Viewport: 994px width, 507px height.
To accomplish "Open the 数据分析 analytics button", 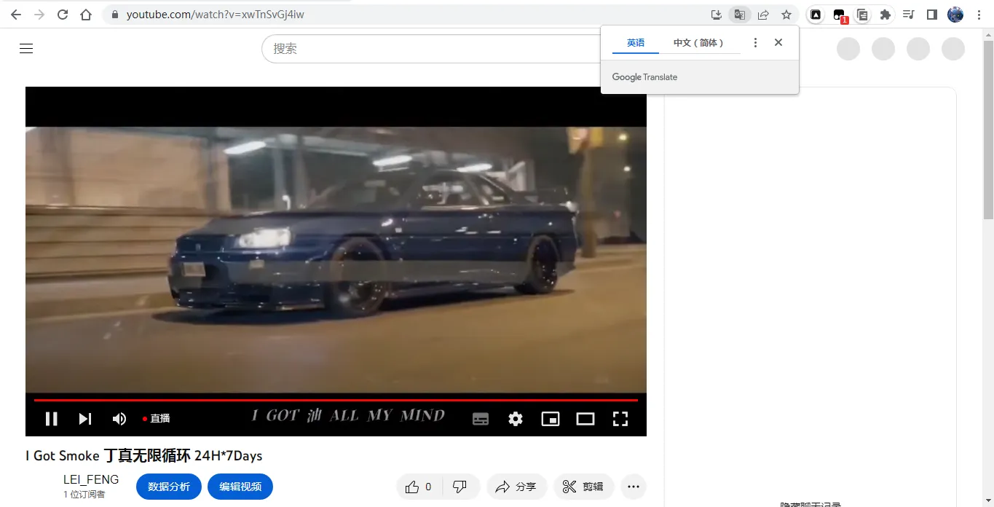I will [x=169, y=487].
